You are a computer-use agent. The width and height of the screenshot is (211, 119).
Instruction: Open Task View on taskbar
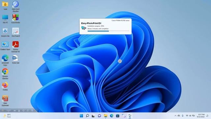pyautogui.click(x=93, y=116)
